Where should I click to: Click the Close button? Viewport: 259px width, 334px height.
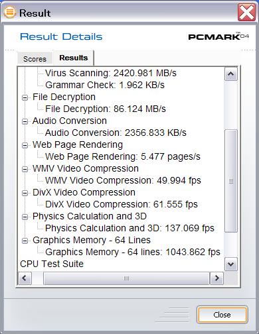tap(222, 315)
